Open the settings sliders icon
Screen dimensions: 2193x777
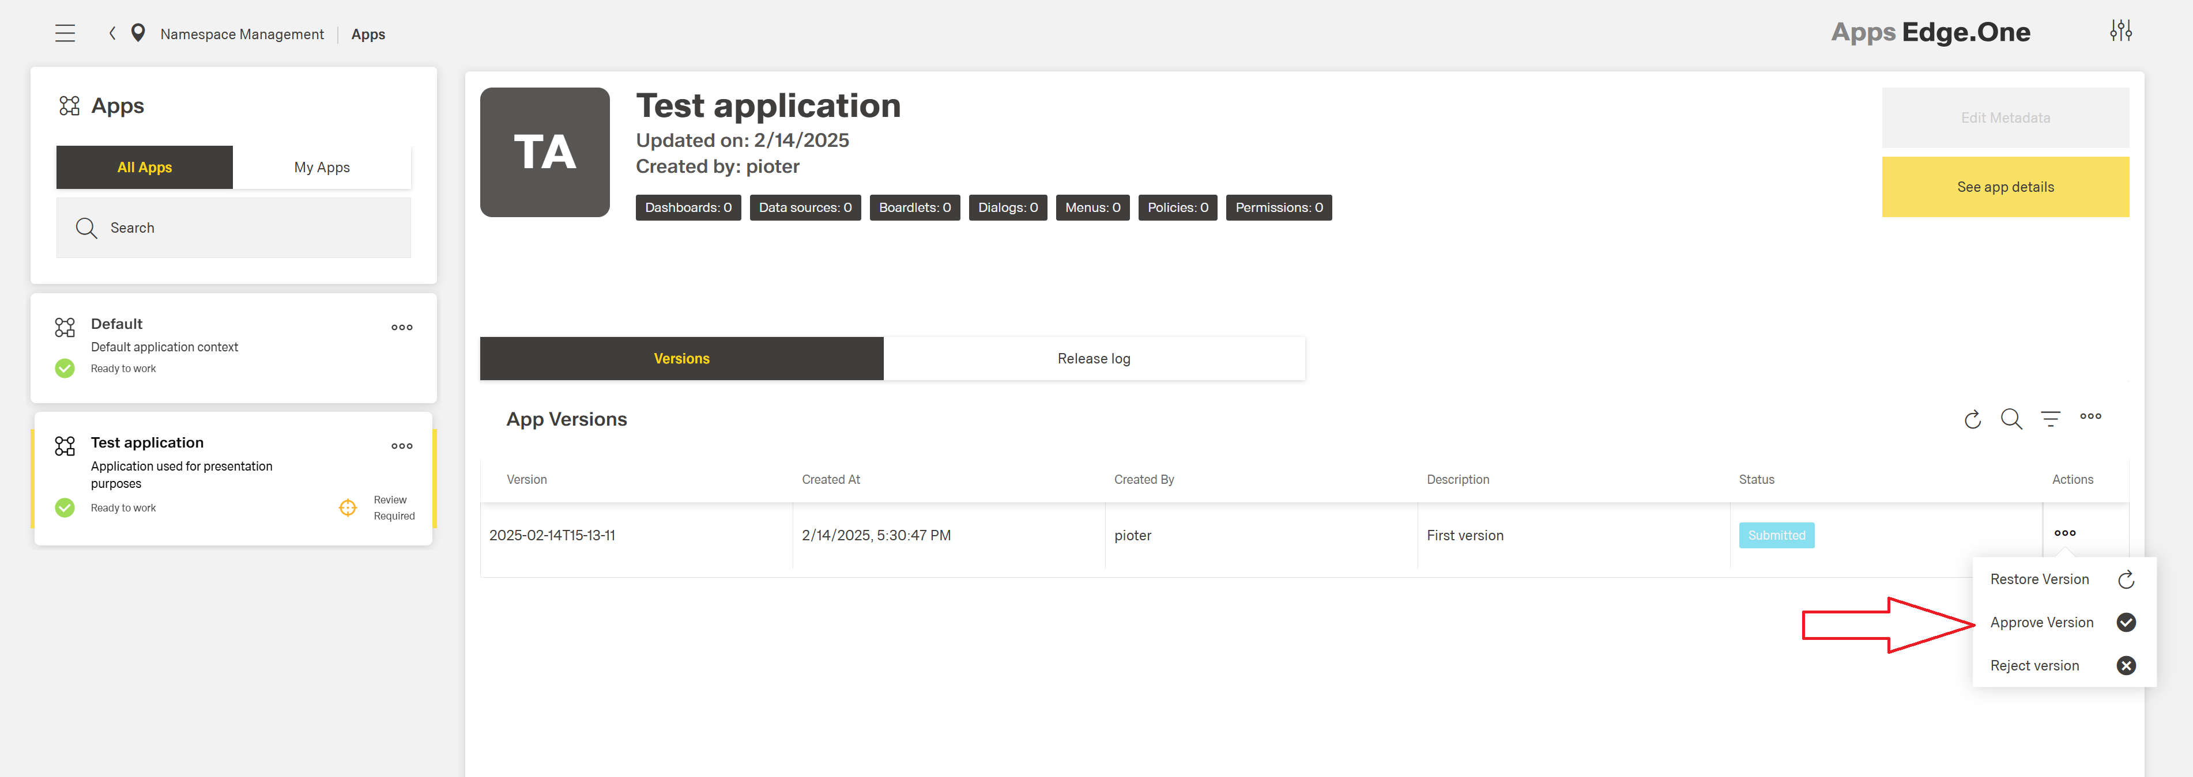[2120, 31]
